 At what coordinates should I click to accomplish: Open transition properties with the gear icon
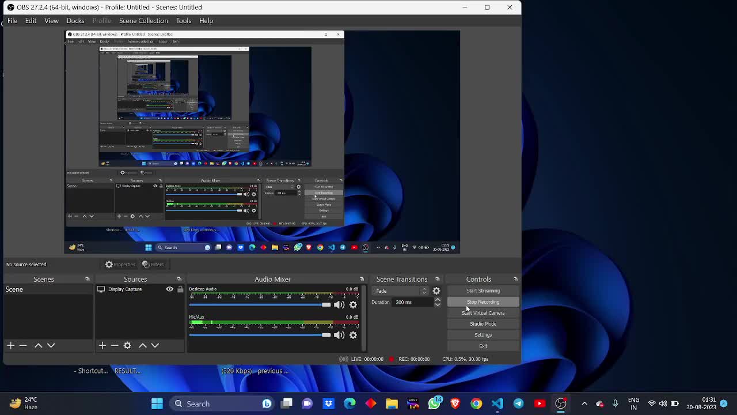(x=436, y=291)
